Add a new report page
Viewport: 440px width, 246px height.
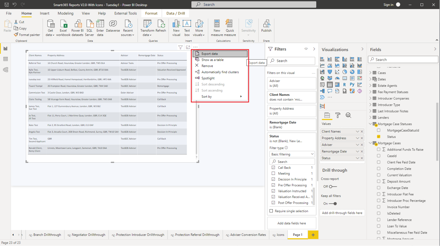[313, 235]
